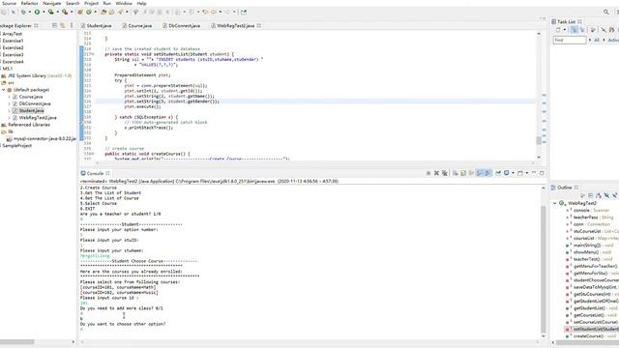Image resolution: width=619 pixels, height=348 pixels.
Task: Click the Debug bug icon in toolbar
Action: coord(23,12)
